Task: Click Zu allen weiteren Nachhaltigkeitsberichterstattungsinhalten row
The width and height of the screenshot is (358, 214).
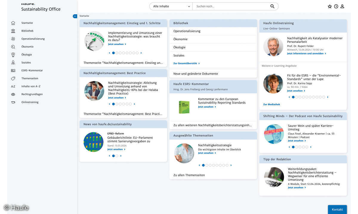Action: tap(213, 125)
